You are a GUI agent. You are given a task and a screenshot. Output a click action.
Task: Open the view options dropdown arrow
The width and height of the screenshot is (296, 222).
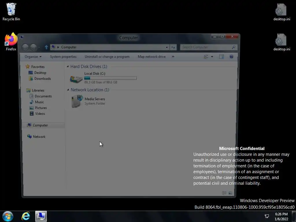[212, 57]
